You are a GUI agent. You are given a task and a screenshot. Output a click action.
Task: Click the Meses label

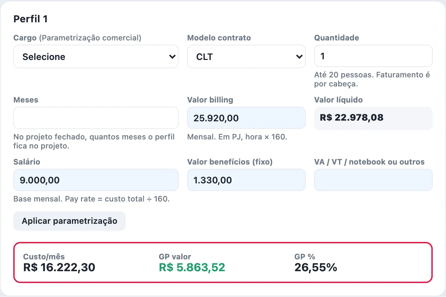(26, 100)
